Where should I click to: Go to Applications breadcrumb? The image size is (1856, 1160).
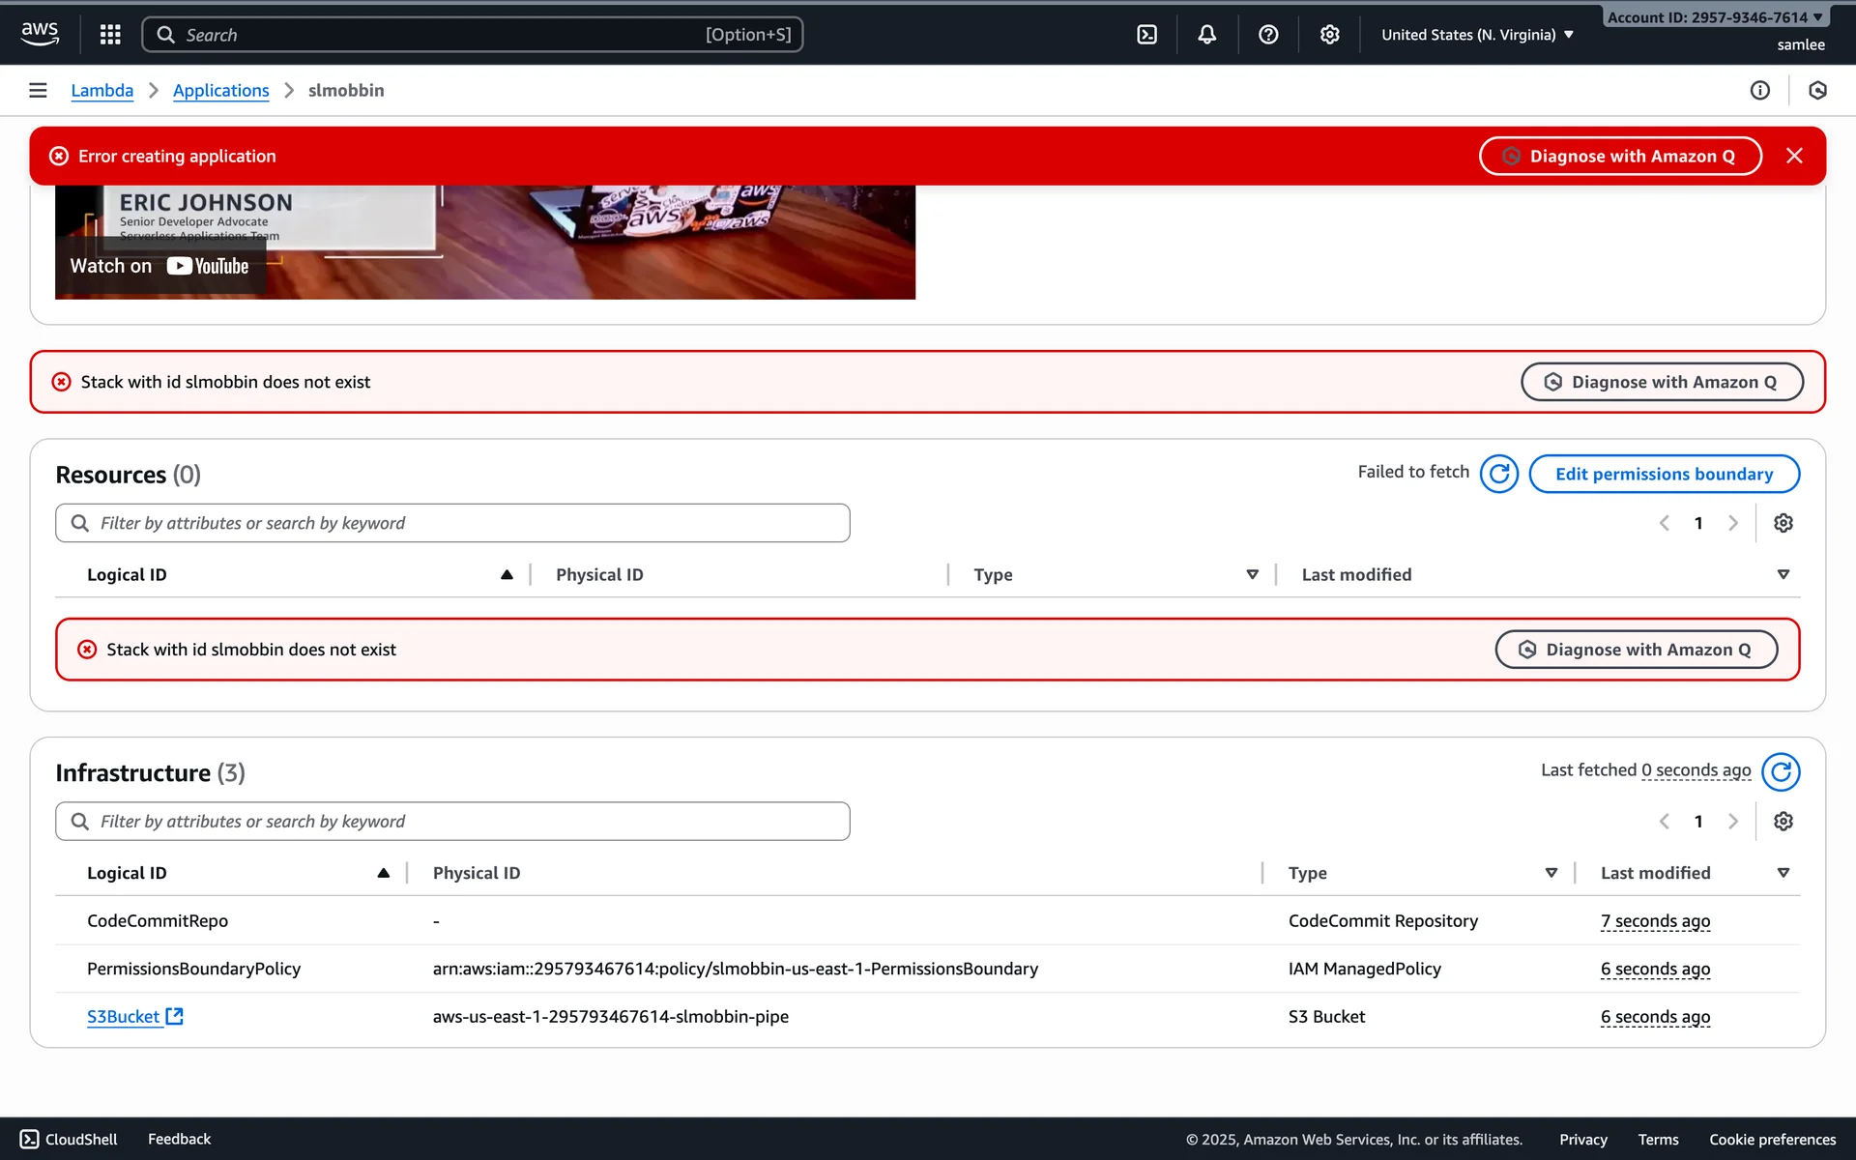coord(220,90)
